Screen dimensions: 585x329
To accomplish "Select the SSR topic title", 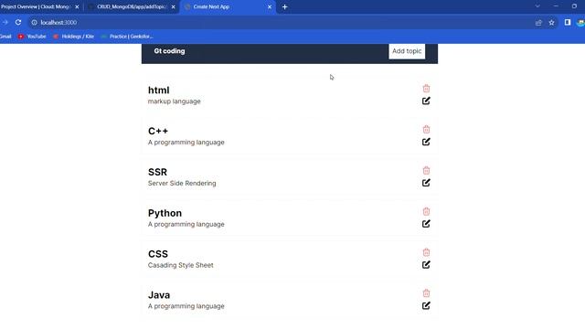I will click(157, 173).
